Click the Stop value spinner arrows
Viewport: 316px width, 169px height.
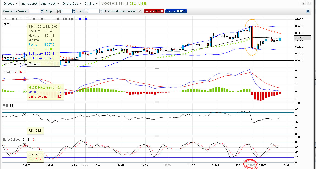click(74, 11)
